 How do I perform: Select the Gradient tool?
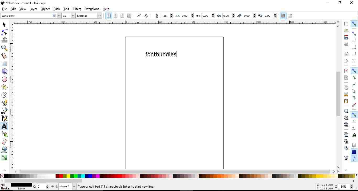pos(4,158)
